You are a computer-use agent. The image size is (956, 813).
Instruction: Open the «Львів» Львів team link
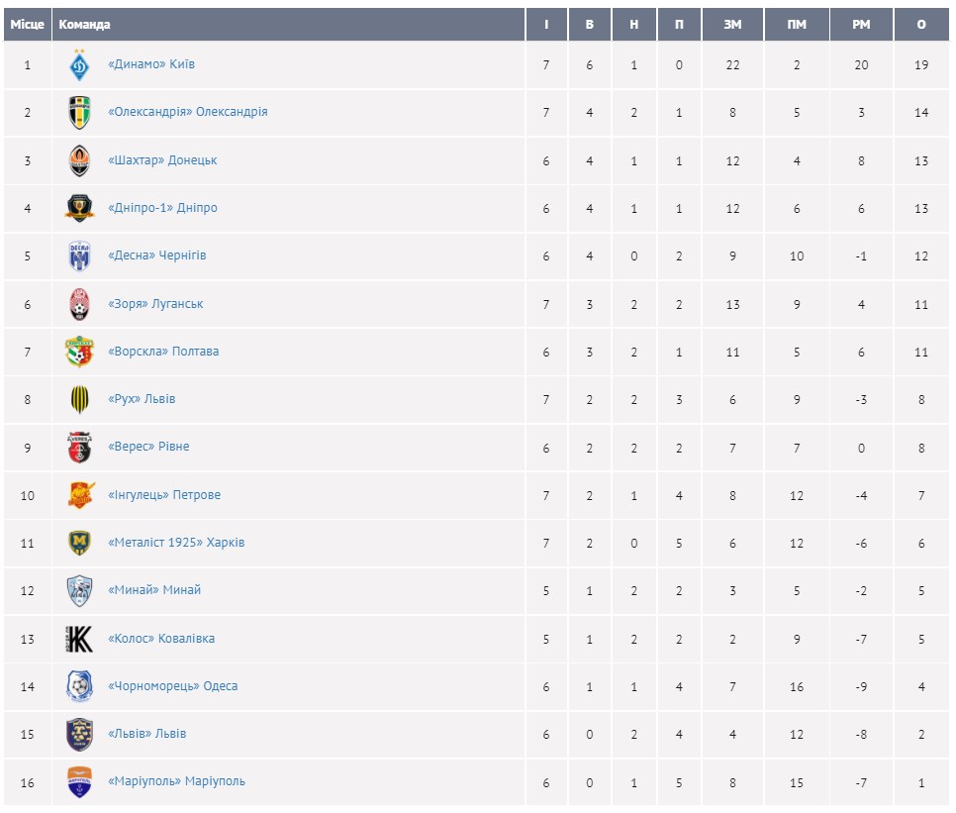146,734
